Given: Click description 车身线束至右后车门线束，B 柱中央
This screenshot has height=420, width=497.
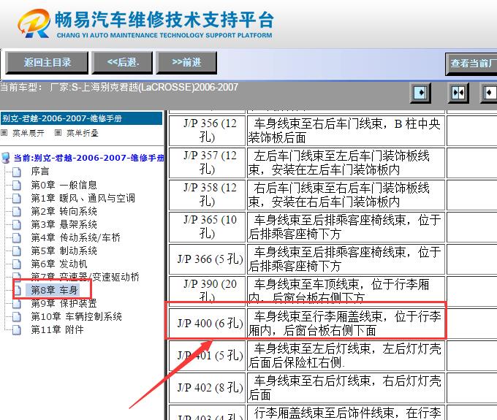Looking at the screenshot, I should click(346, 131).
